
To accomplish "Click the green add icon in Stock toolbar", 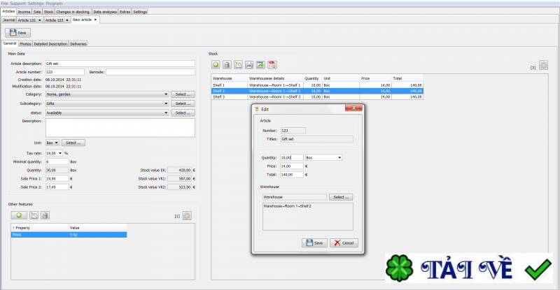I will [x=217, y=65].
